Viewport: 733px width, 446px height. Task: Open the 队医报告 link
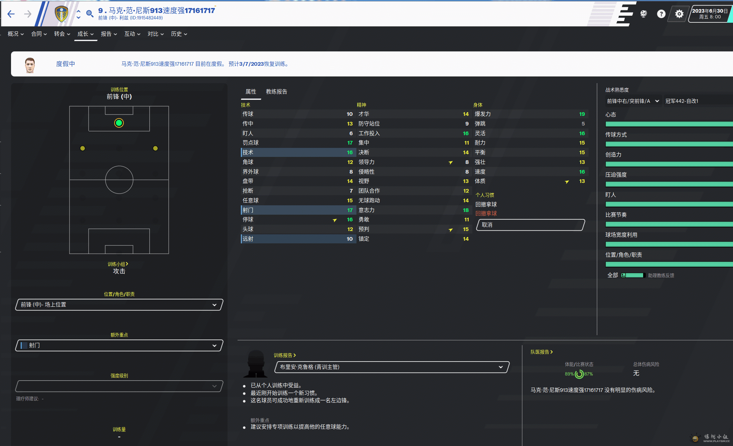[x=541, y=352]
